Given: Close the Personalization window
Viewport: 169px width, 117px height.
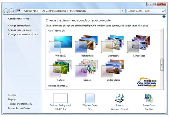Looking at the screenshot, I should pyautogui.click(x=161, y=4).
